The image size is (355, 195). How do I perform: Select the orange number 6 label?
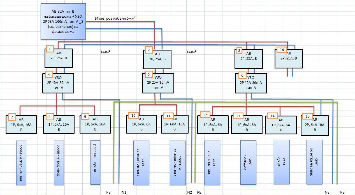point(242,75)
